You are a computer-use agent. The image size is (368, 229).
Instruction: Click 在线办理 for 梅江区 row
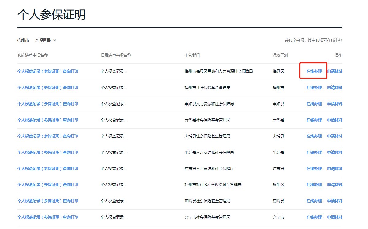coord(314,185)
